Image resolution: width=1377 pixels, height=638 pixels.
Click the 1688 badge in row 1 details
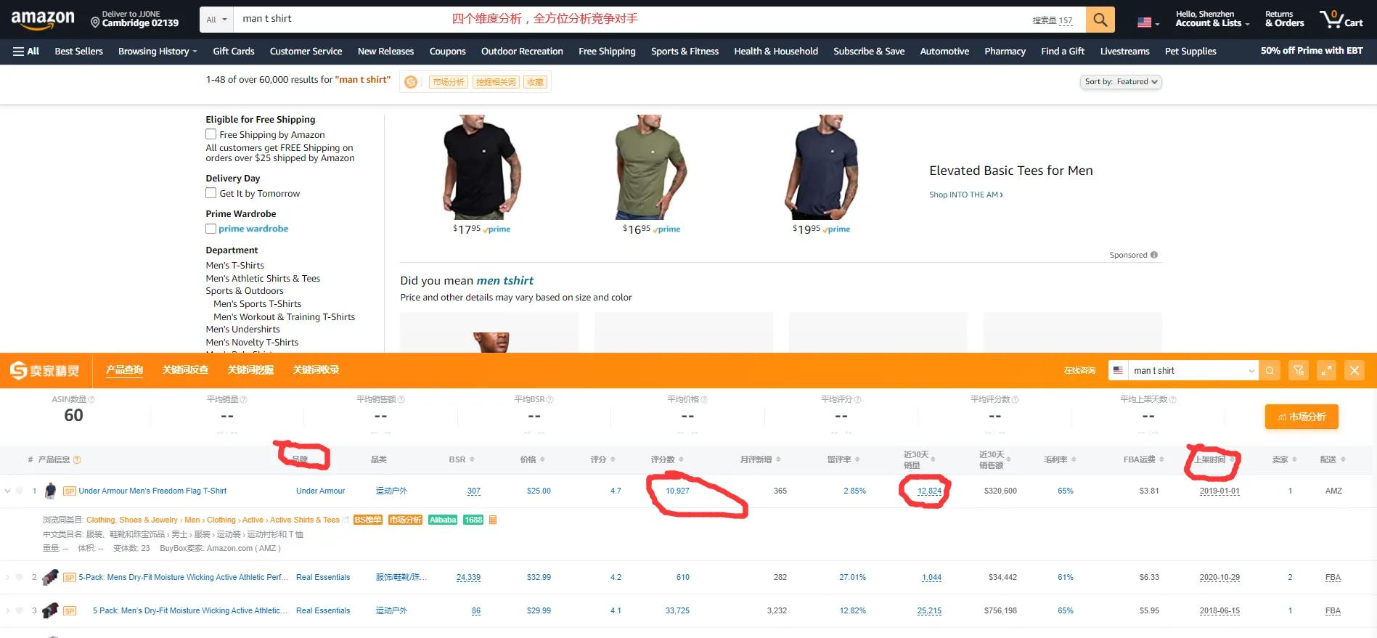point(473,520)
